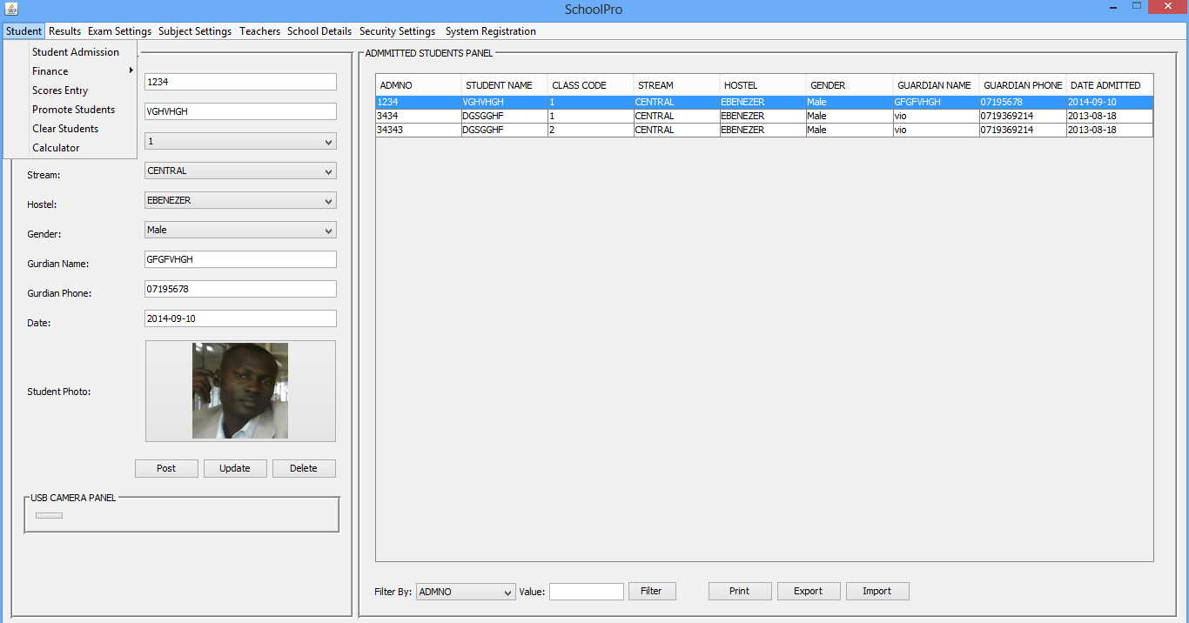Image resolution: width=1189 pixels, height=623 pixels.
Task: Maximize the SchoolPro window
Action: click(1137, 7)
